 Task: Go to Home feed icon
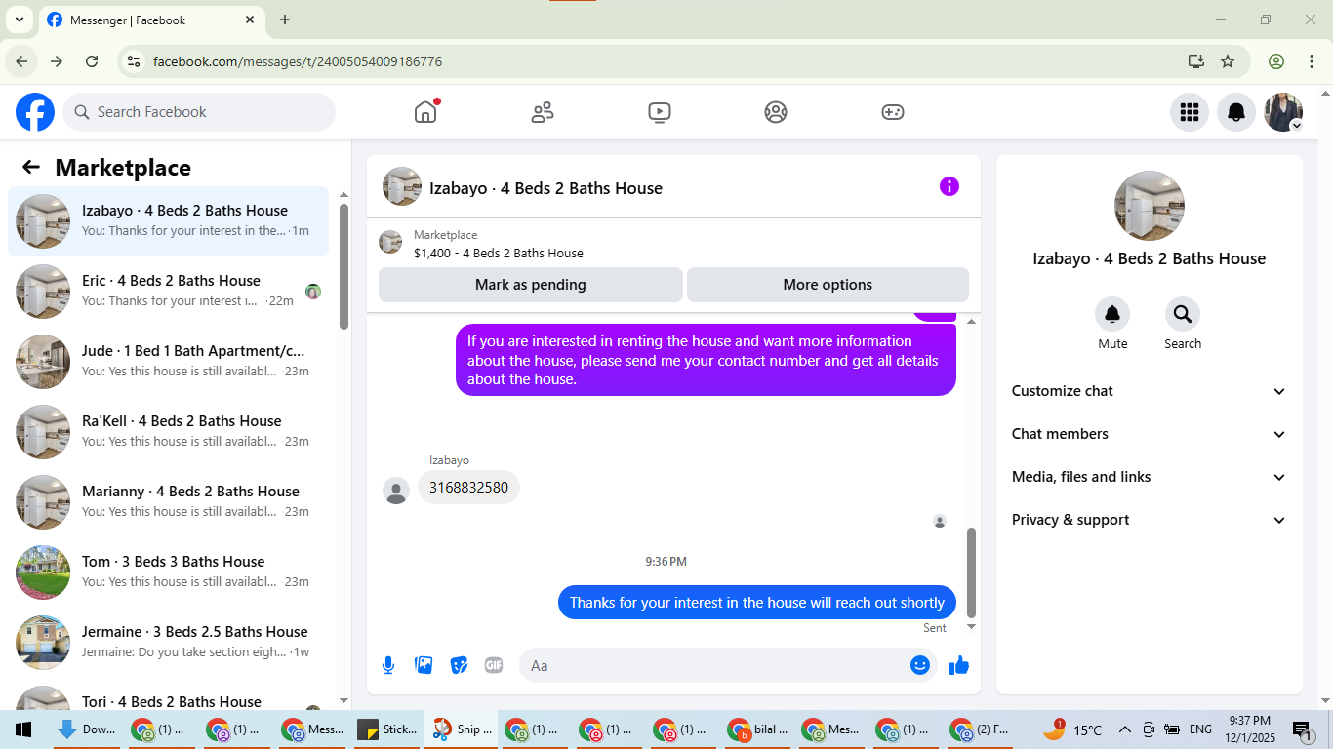pyautogui.click(x=425, y=112)
